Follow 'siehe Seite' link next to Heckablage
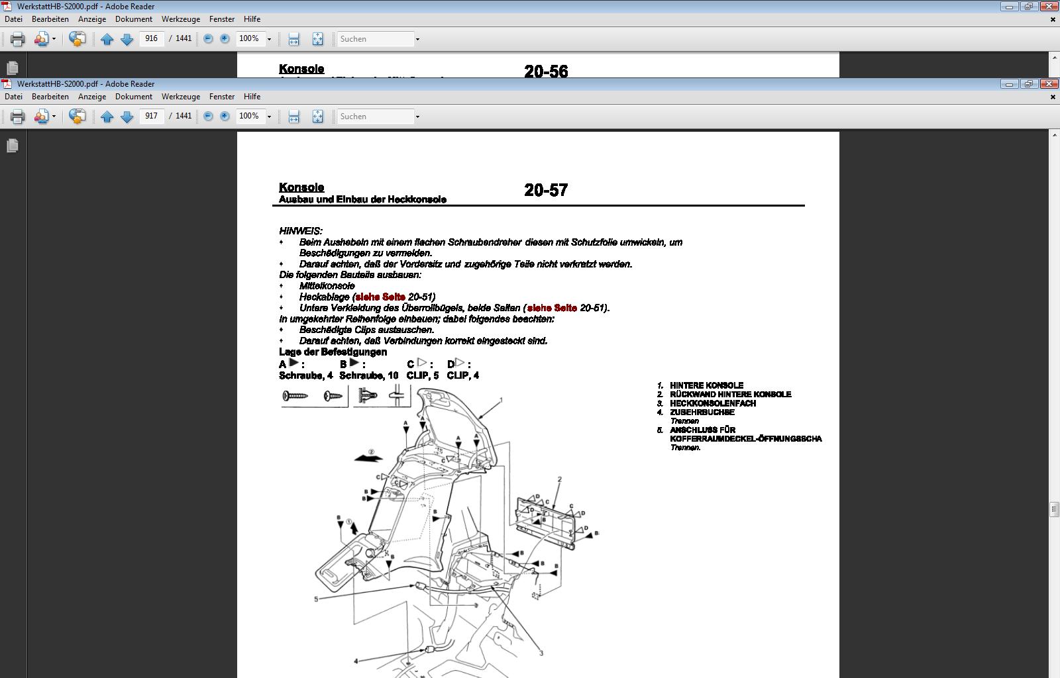This screenshot has width=1060, height=678. pos(380,297)
